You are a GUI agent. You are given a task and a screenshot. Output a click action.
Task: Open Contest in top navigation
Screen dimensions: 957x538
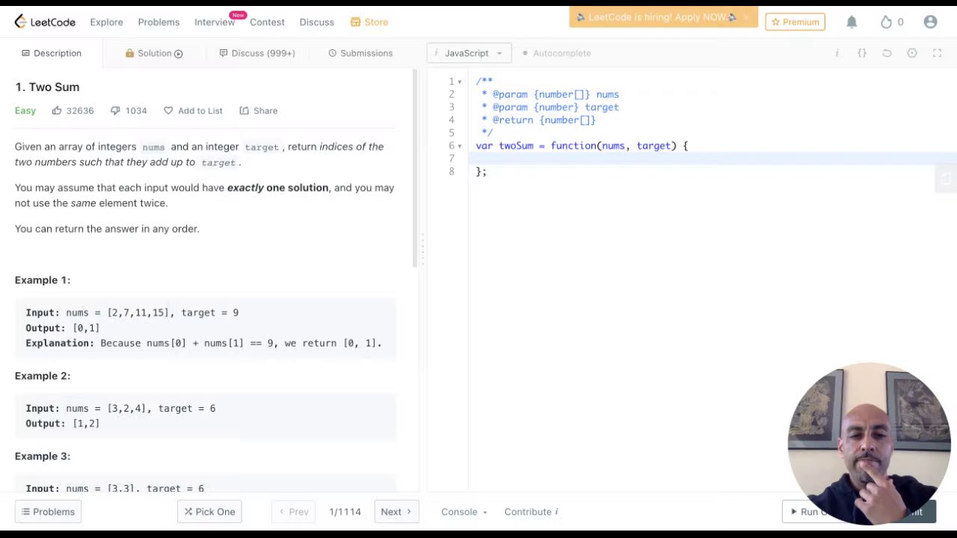pos(267,22)
